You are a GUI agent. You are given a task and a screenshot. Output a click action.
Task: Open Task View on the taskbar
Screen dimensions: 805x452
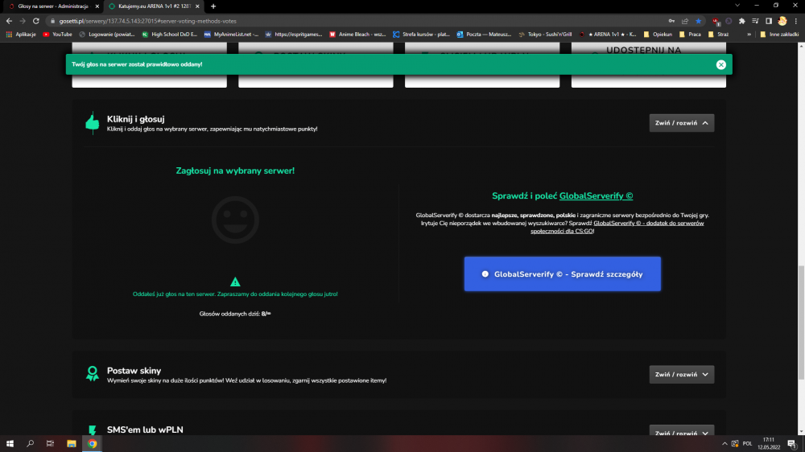tap(50, 443)
